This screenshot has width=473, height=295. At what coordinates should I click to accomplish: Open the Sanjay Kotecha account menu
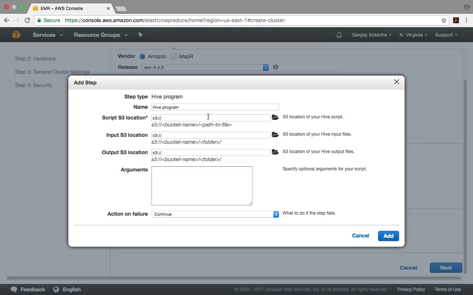pos(371,35)
